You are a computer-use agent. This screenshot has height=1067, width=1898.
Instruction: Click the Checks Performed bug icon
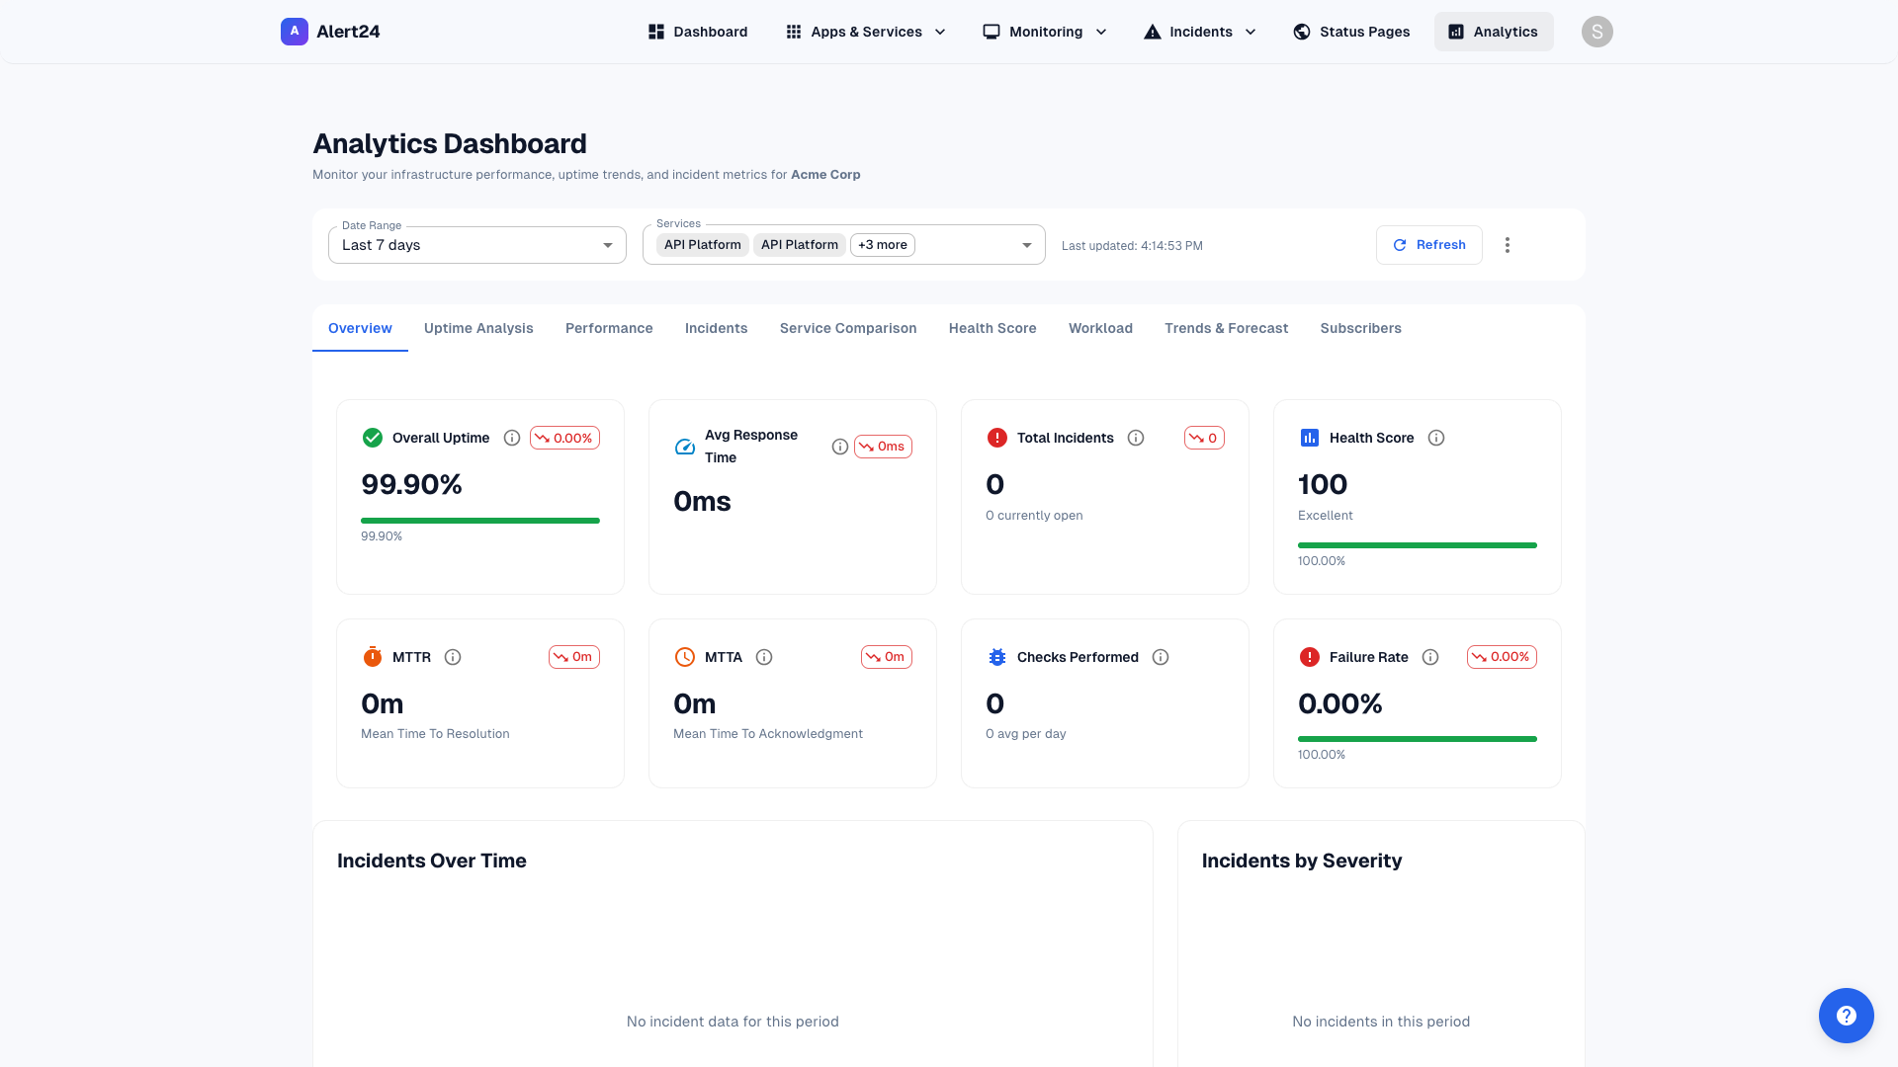[996, 656]
